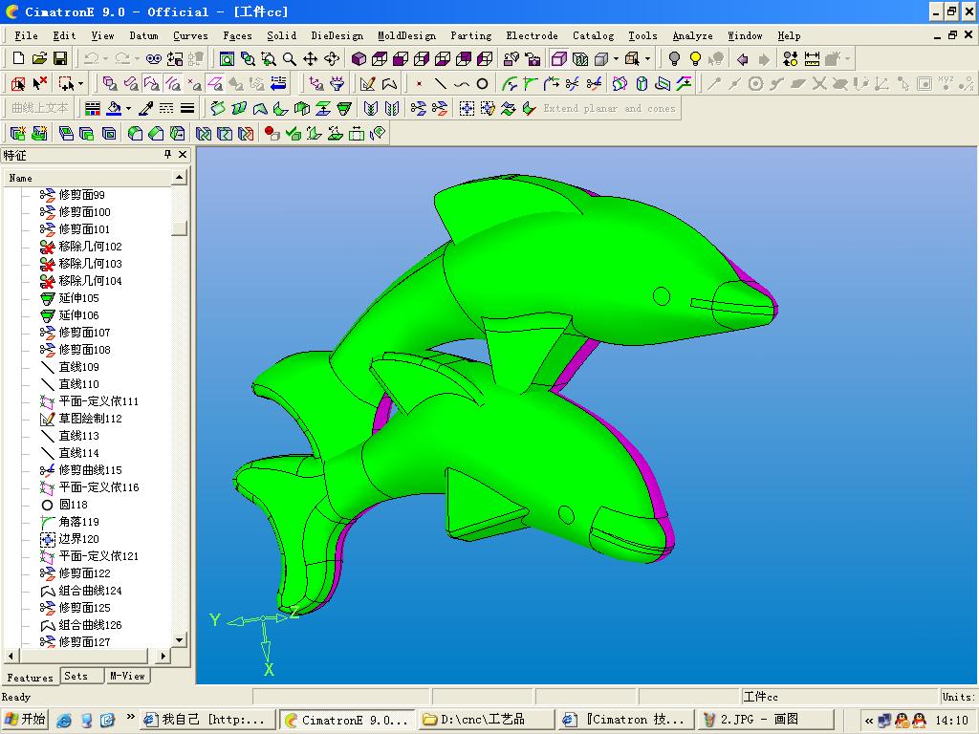Select the four-arrow pan tool
Image resolution: width=979 pixels, height=734 pixels.
(311, 58)
